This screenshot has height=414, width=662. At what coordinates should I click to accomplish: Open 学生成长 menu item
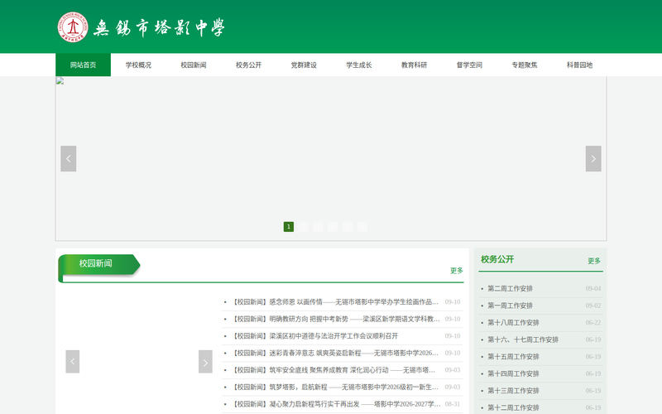coord(359,65)
